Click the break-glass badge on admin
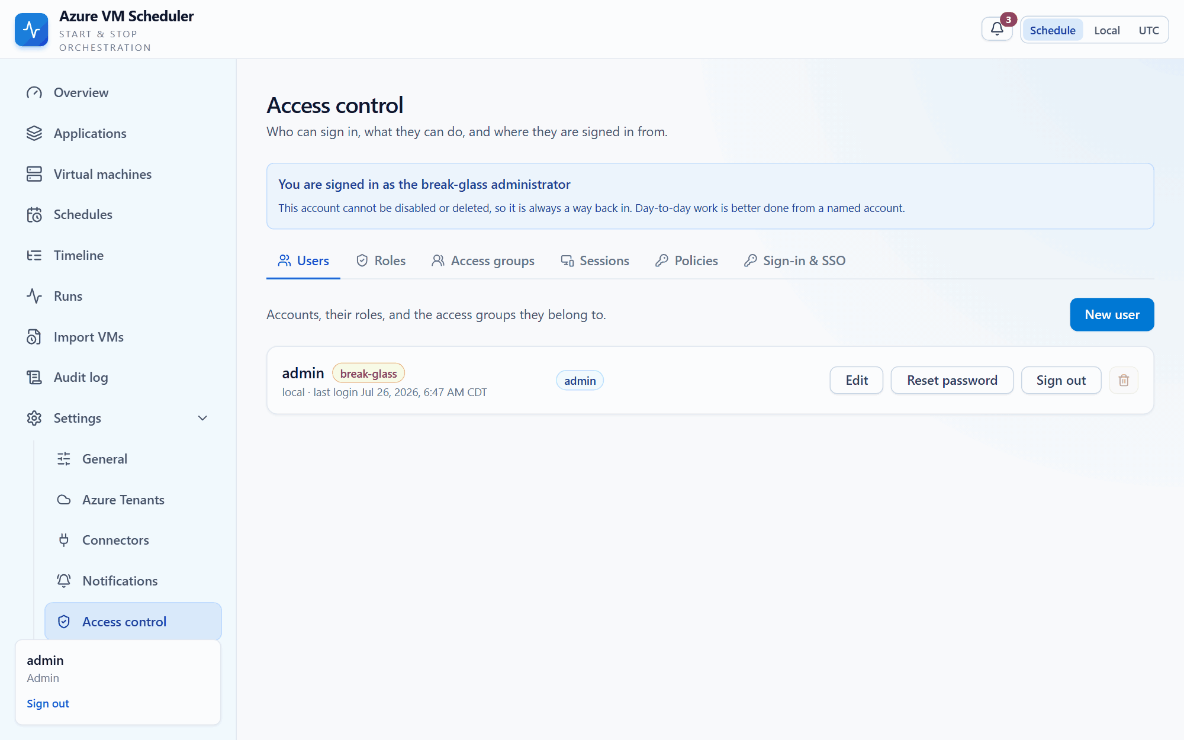Viewport: 1184px width, 740px height. tap(368, 374)
